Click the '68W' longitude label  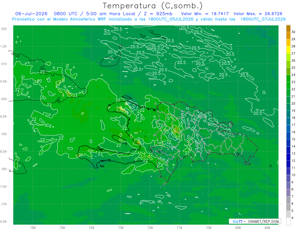pyautogui.click(x=267, y=228)
